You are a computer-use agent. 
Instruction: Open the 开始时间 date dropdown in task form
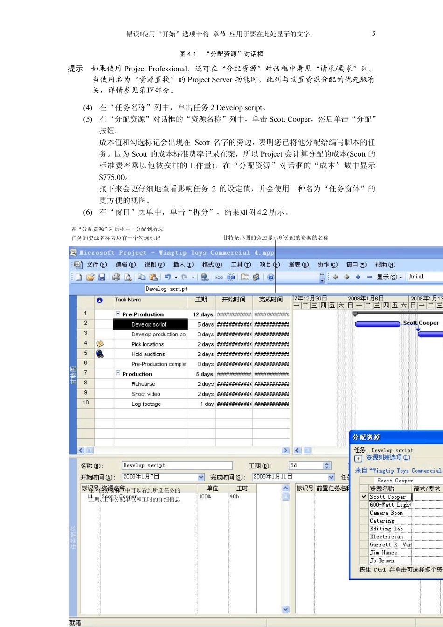tap(201, 477)
